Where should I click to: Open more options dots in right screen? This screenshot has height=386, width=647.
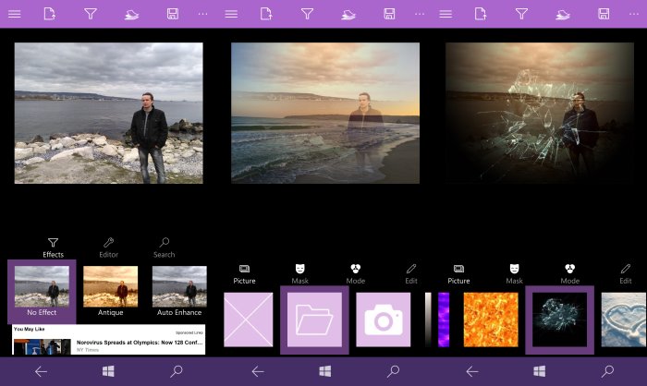[x=634, y=14]
